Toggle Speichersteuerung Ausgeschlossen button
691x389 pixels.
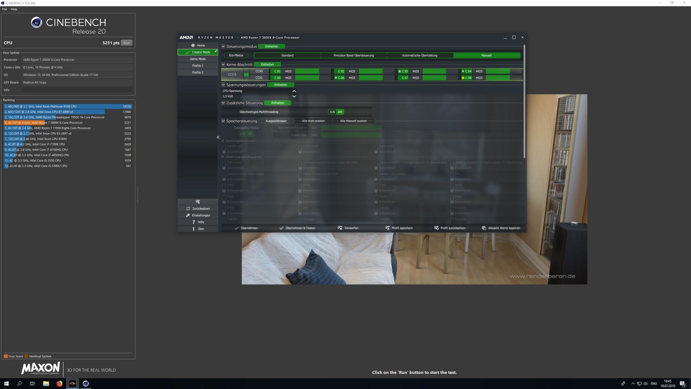(x=276, y=121)
